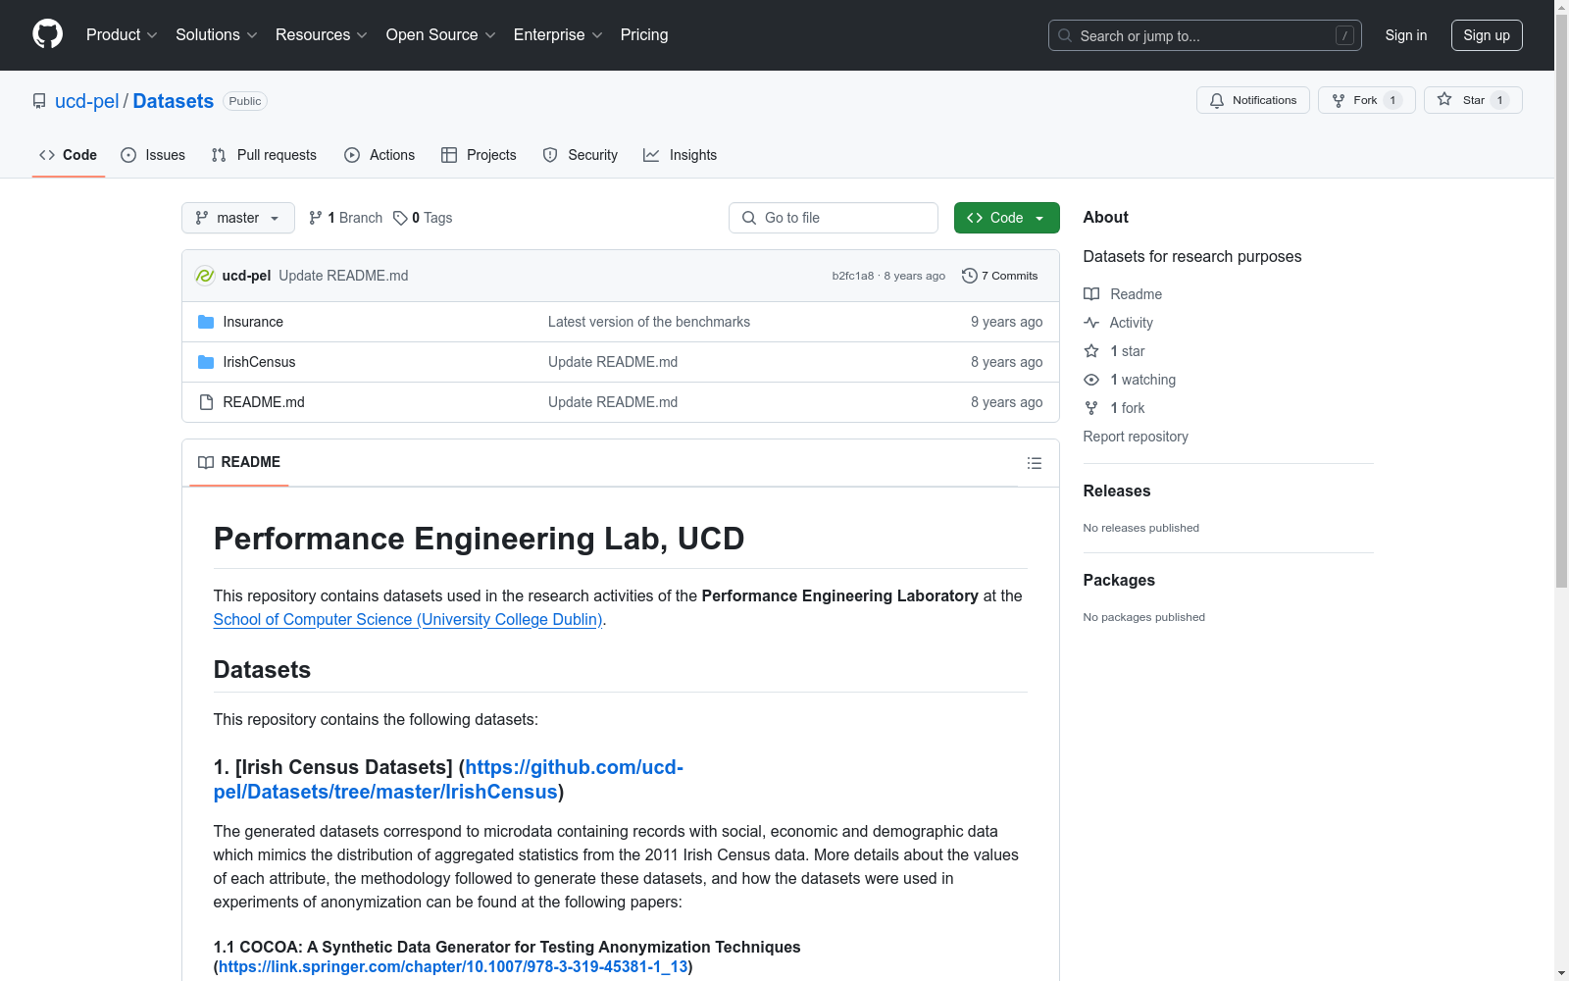Open the Security tab
The height and width of the screenshot is (981, 1569).
(581, 155)
